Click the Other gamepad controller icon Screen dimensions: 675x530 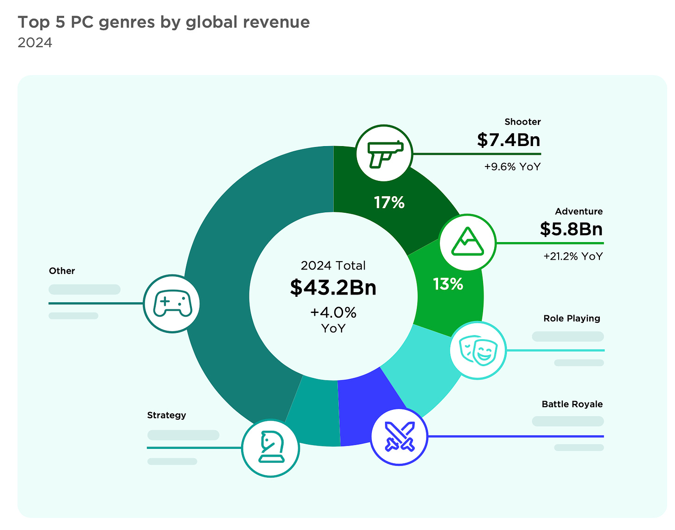coord(172,303)
